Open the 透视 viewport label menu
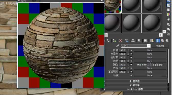 point(2,3)
